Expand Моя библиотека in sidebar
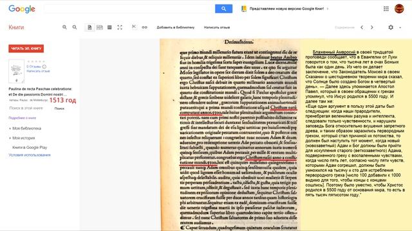This screenshot has height=231, width=412. 27,128
